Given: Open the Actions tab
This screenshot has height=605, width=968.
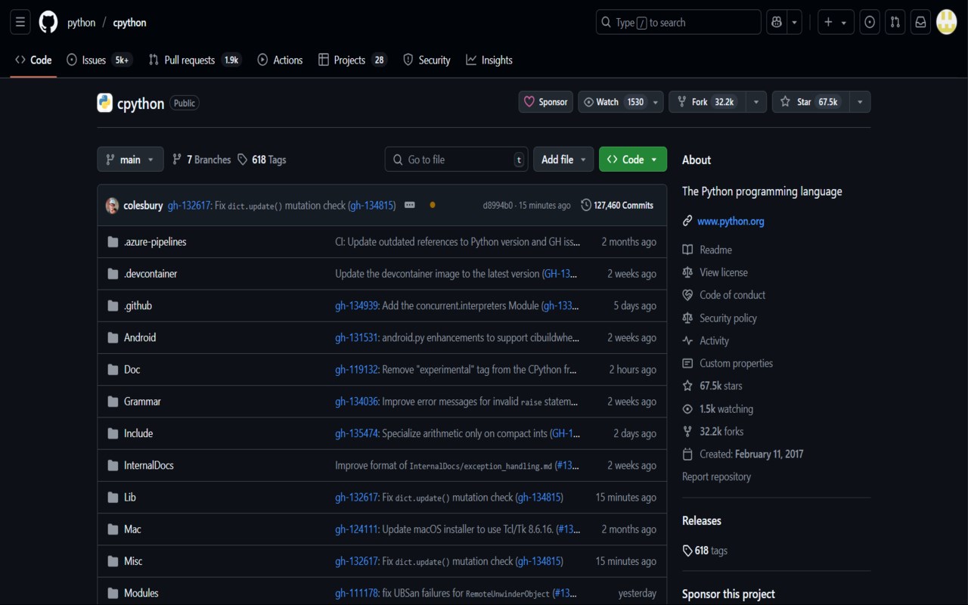Looking at the screenshot, I should [280, 60].
